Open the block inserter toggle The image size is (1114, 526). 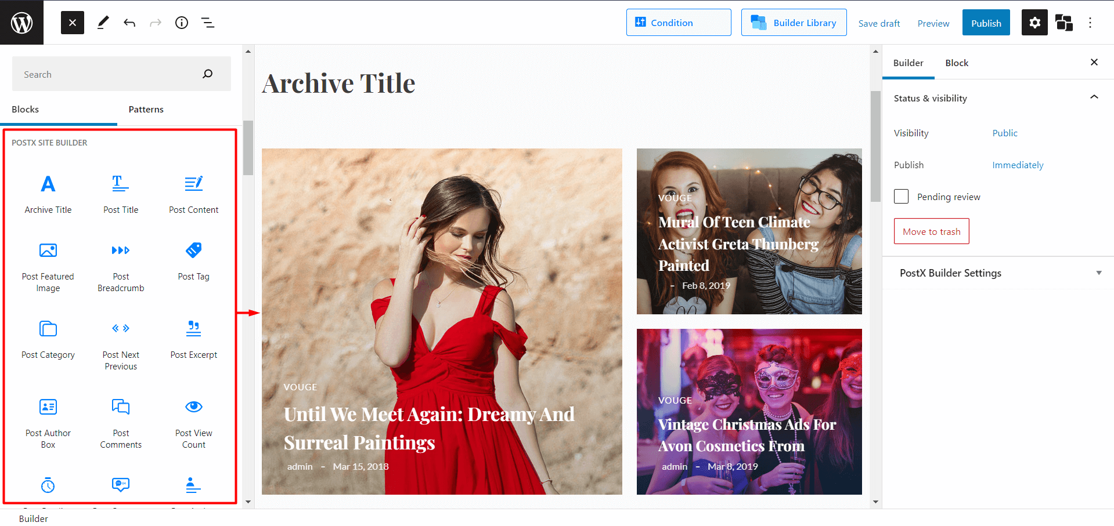click(x=72, y=23)
